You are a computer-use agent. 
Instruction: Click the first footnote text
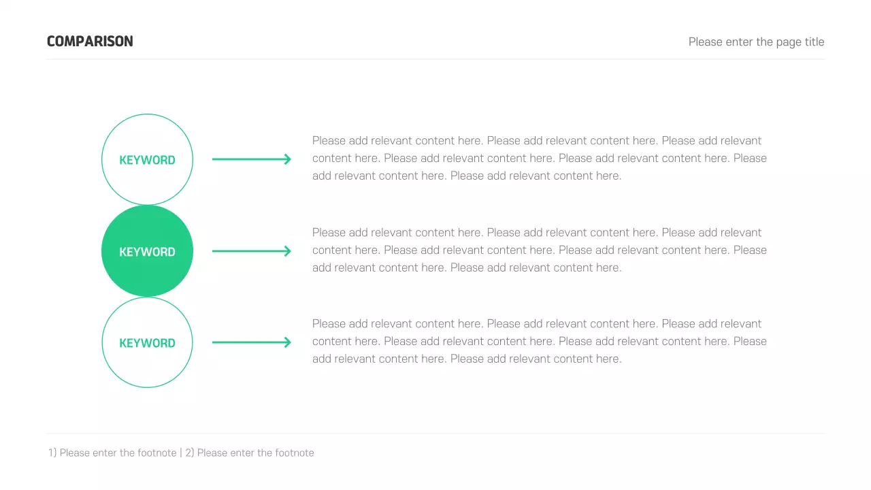click(112, 453)
